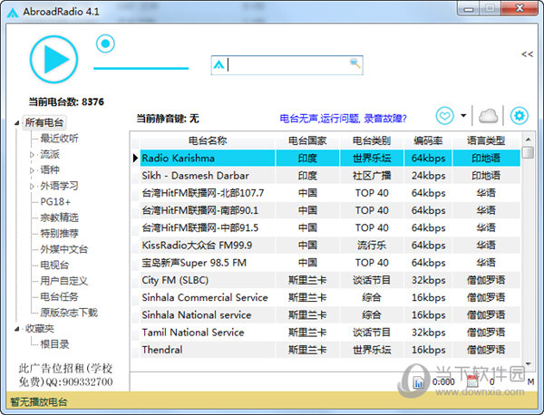Collapse panel with << button
The height and width of the screenshot is (415, 544).
tap(527, 54)
